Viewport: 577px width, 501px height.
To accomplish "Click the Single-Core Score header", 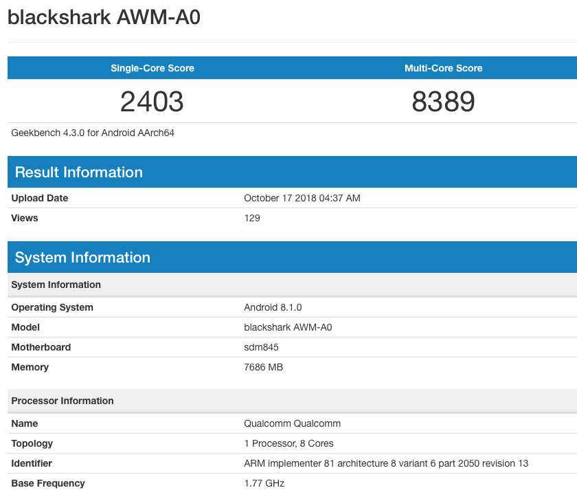I will point(152,68).
